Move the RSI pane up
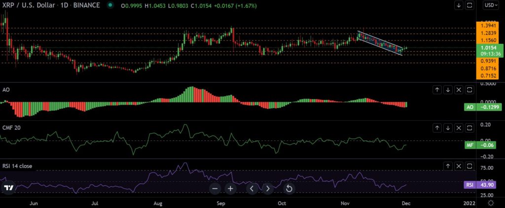The width and height of the screenshot is (505, 208). tap(448, 166)
